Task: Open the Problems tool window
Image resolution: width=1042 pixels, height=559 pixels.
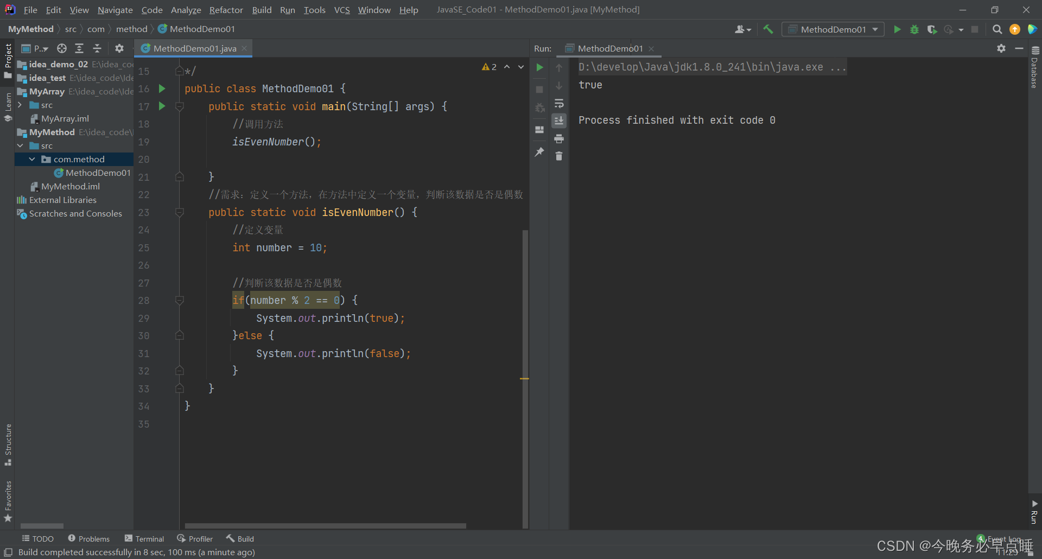Action: coord(89,538)
